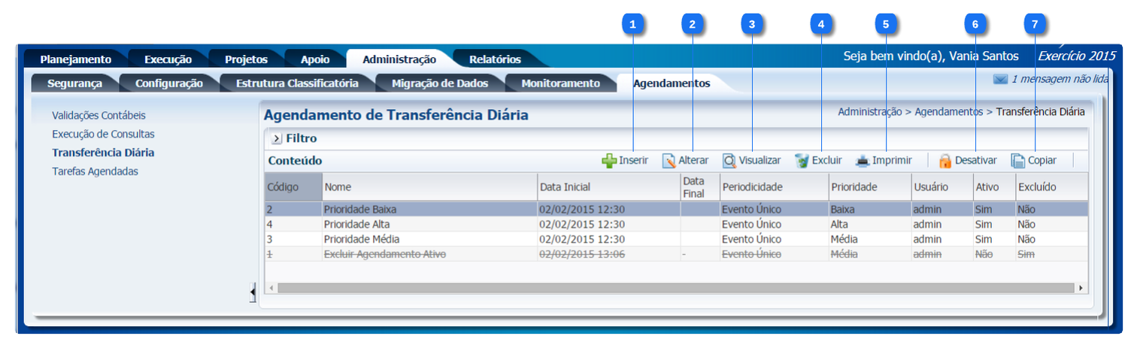The width and height of the screenshot is (1128, 339).
Task: Collapse the left sidebar splitter arrow
Action: pos(253,292)
